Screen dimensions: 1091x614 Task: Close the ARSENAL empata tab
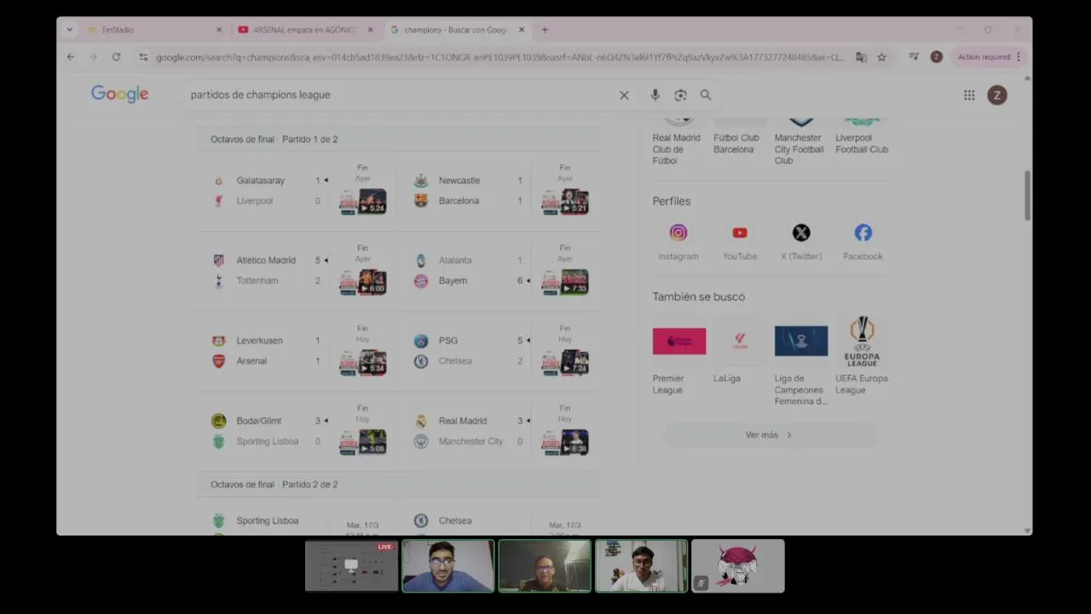point(370,30)
